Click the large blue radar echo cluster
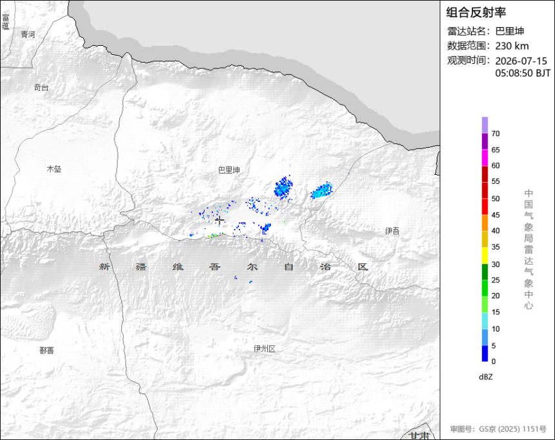 point(283,187)
